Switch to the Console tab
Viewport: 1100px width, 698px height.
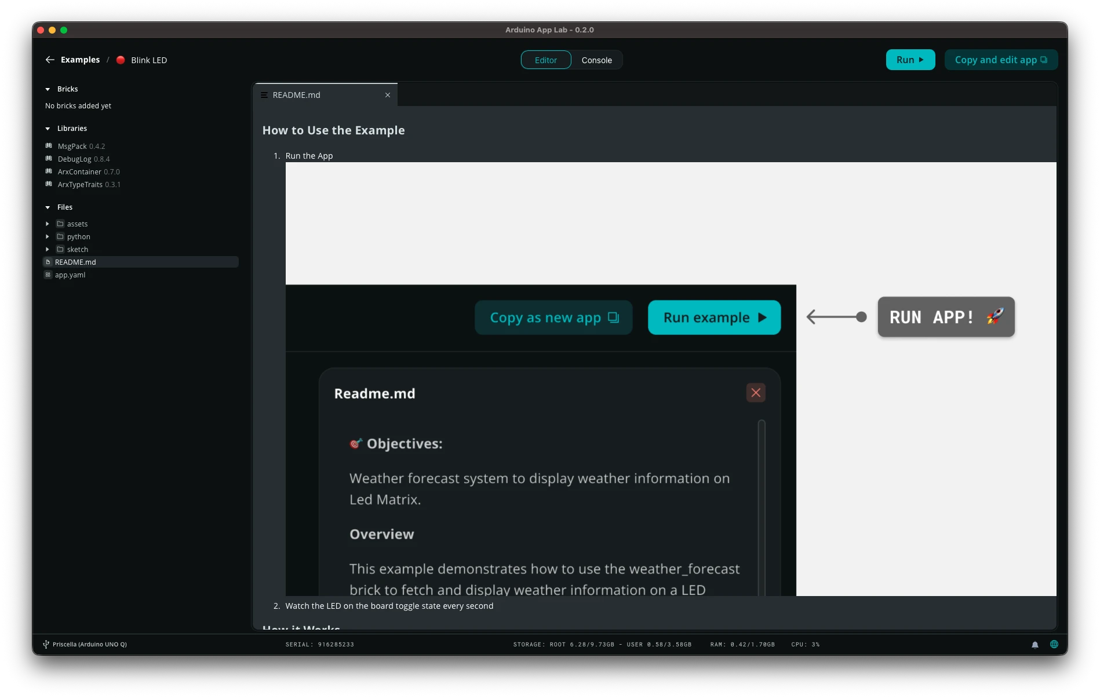coord(596,60)
